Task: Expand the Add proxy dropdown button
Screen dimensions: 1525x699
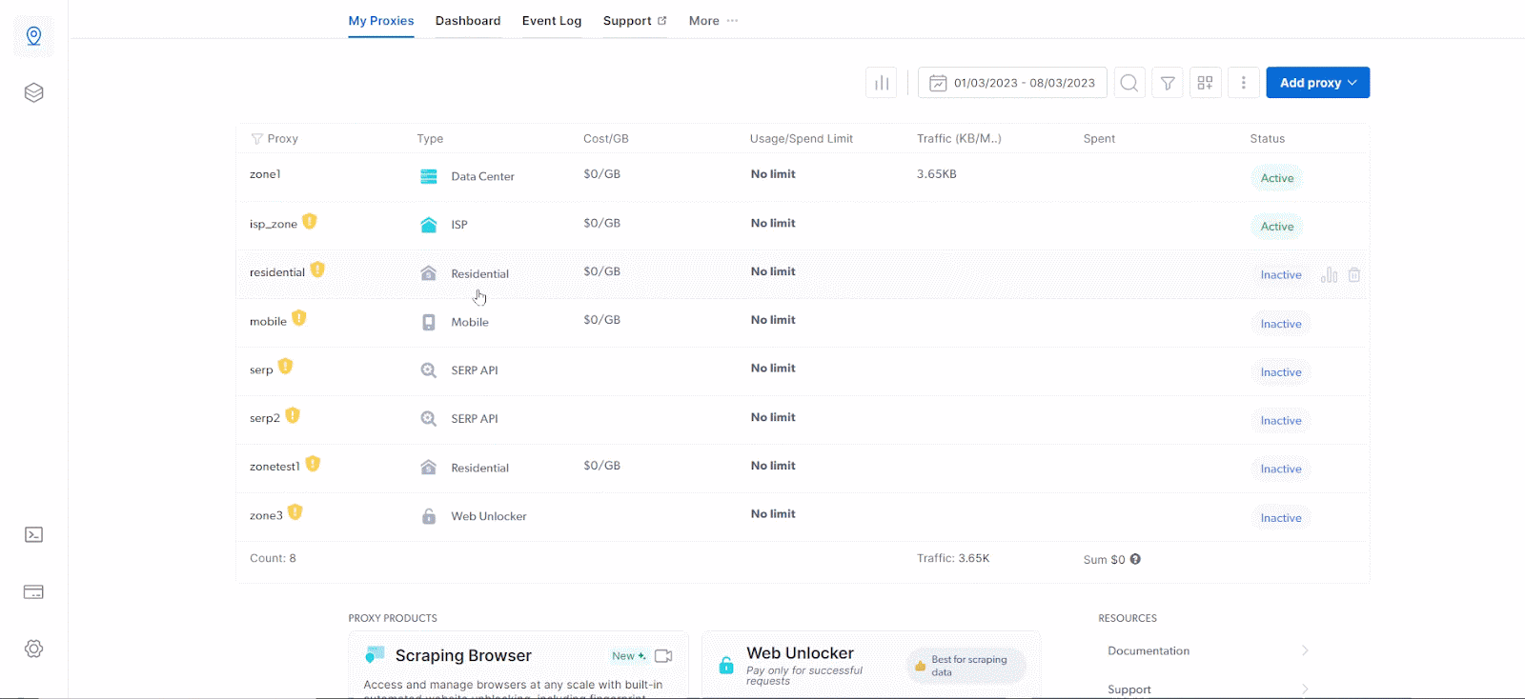Action: pyautogui.click(x=1318, y=83)
